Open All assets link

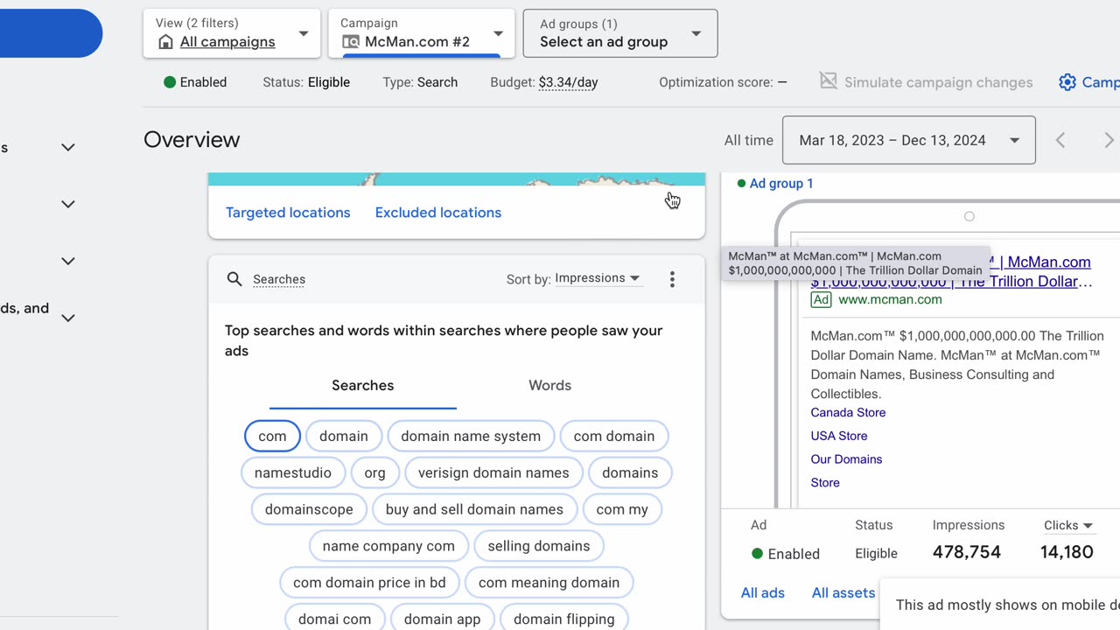(843, 593)
